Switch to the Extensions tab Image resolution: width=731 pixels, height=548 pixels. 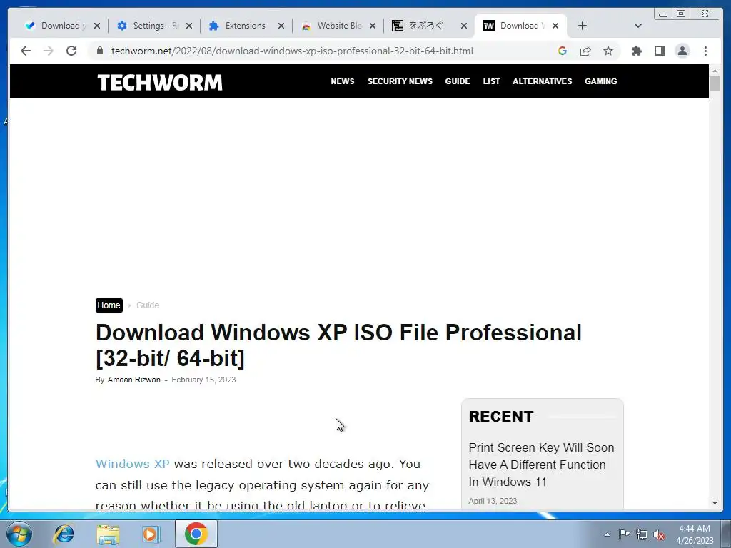coord(240,26)
